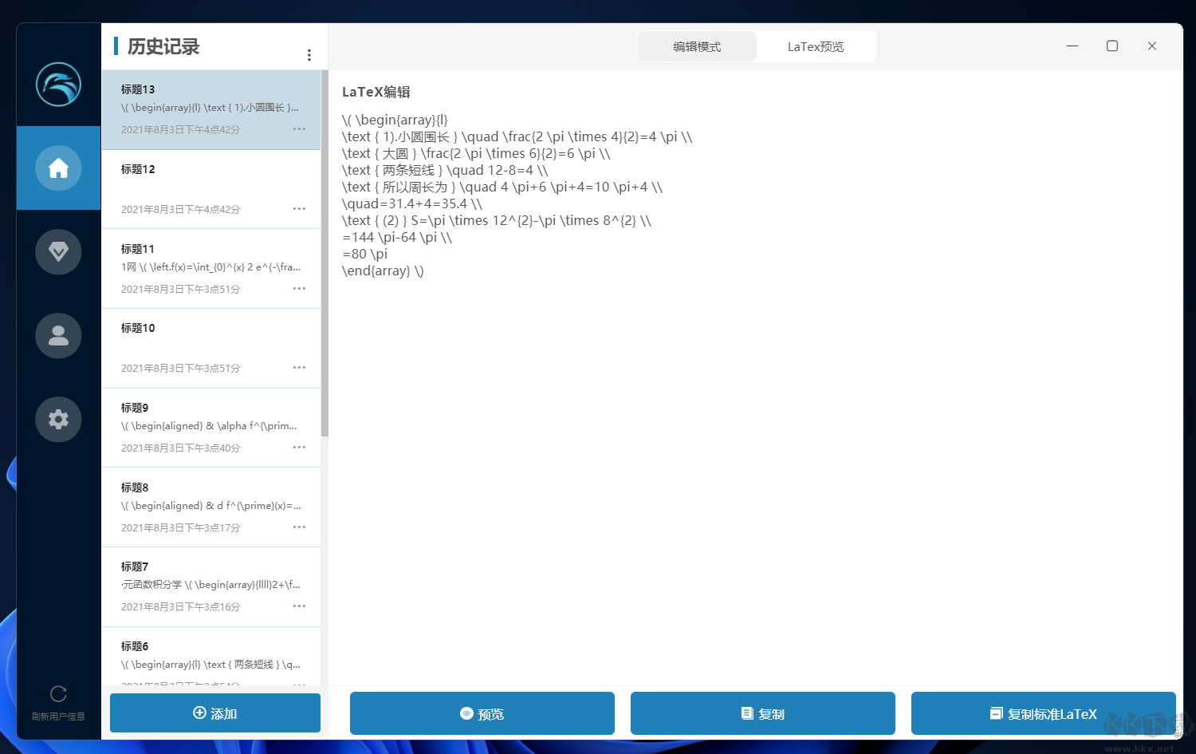Click the history list scrollbar

325,253
